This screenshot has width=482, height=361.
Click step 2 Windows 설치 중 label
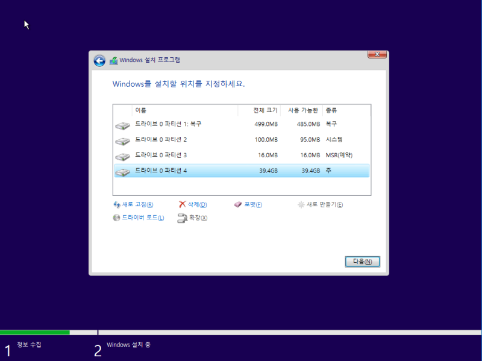coord(128,345)
